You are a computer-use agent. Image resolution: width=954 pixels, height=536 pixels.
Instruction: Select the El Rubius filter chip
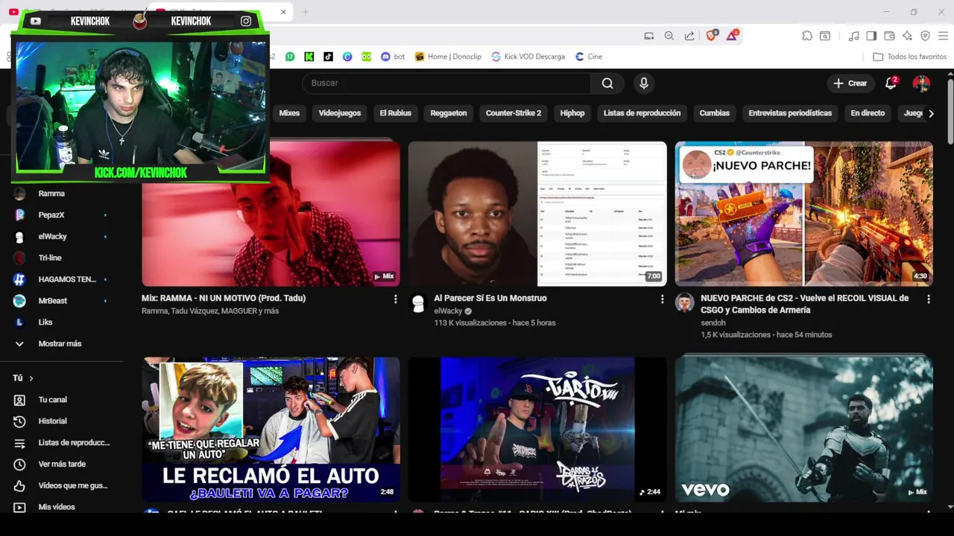tap(395, 113)
